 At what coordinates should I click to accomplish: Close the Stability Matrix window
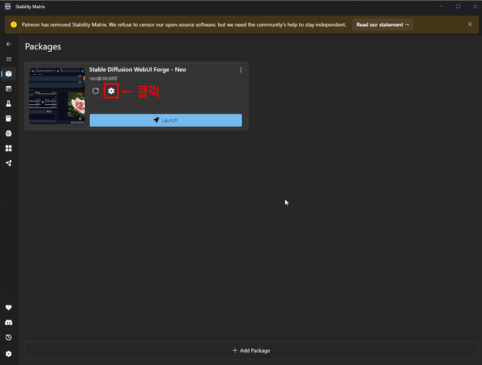click(x=475, y=6)
